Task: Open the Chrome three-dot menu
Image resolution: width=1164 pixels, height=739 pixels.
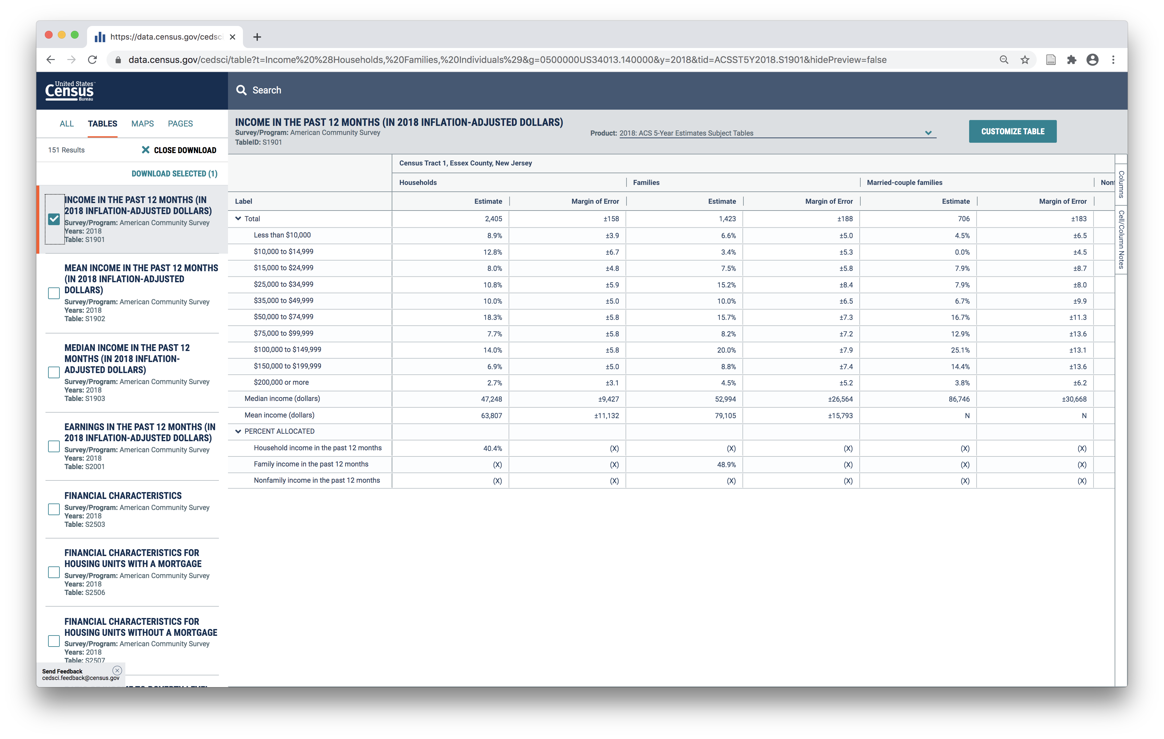Action: pos(1113,60)
